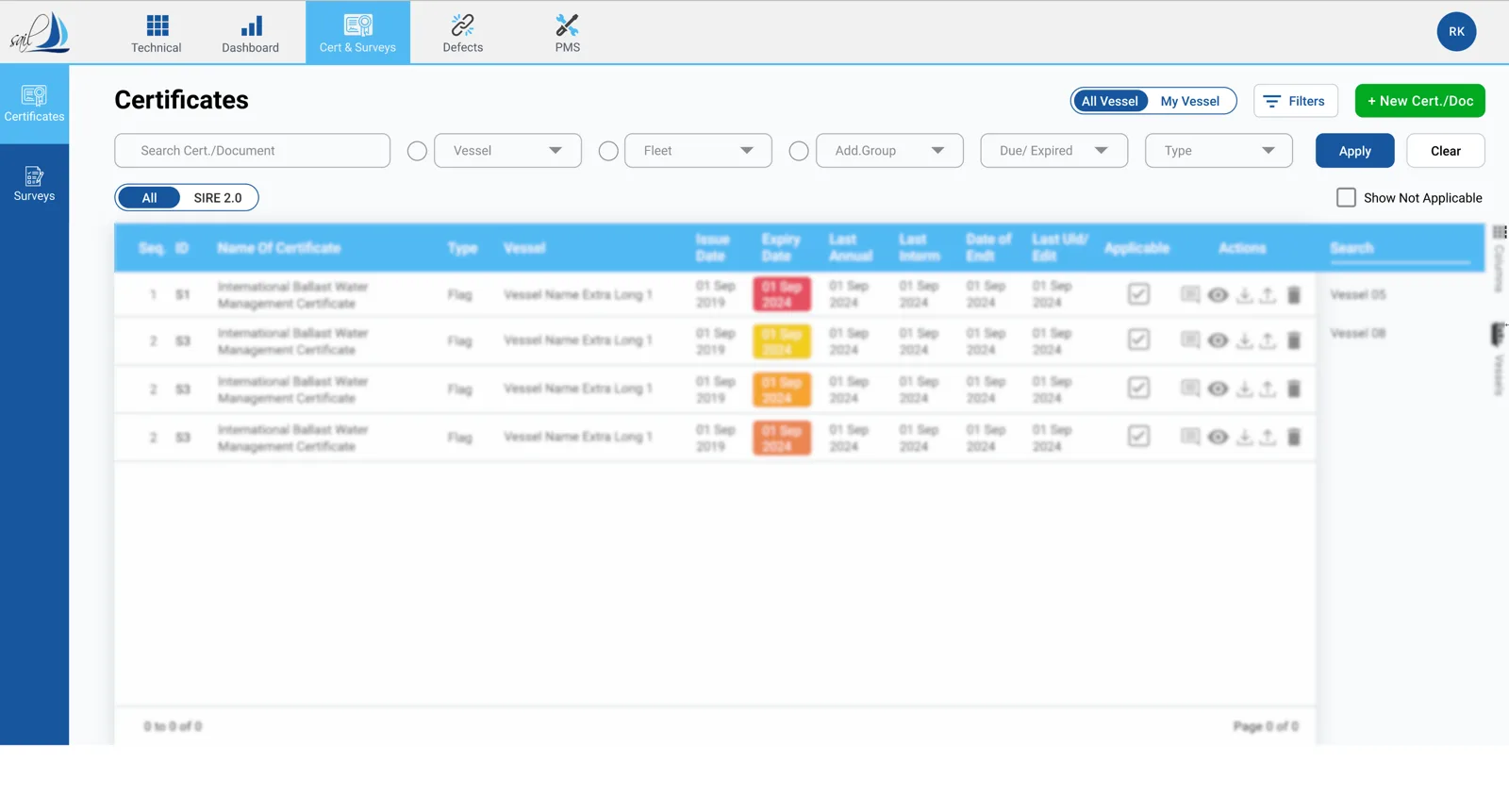
Task: Select the Cert & Surveys tab
Action: tap(357, 33)
